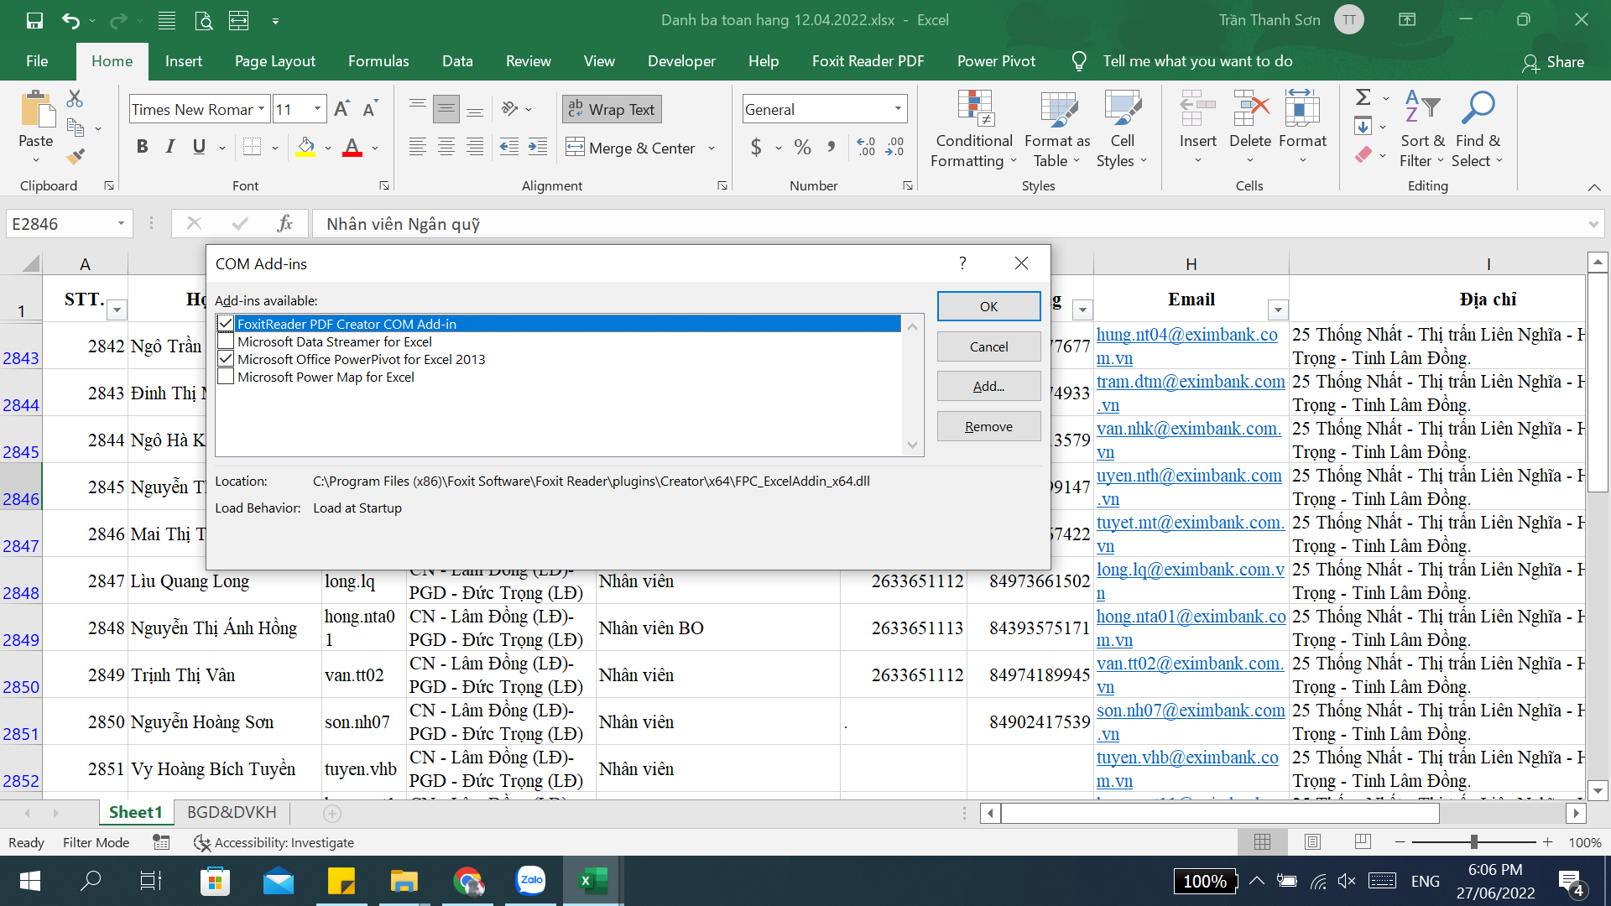Open the font name dropdown
The image size is (1611, 906).
pyautogui.click(x=262, y=109)
